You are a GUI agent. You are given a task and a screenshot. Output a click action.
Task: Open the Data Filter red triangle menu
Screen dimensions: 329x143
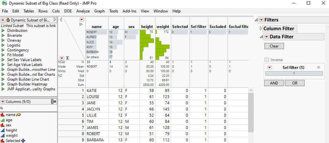click(x=266, y=37)
